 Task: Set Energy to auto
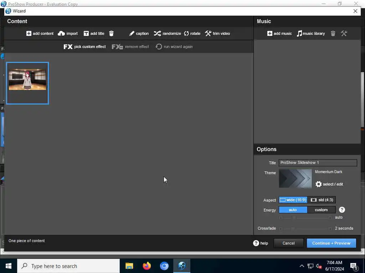click(x=293, y=210)
